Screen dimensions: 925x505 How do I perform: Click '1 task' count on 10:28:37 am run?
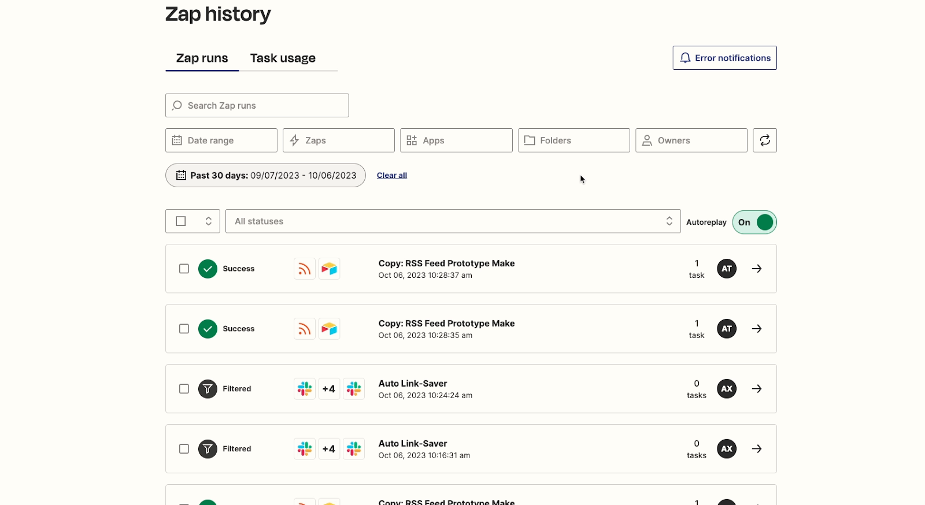[x=697, y=269]
